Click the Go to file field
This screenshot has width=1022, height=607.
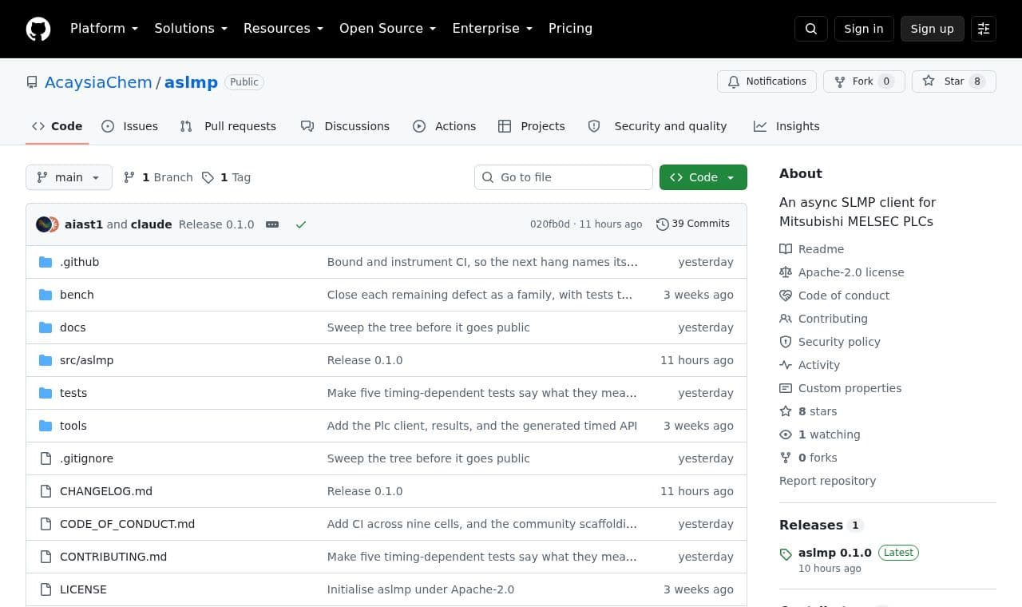(564, 177)
